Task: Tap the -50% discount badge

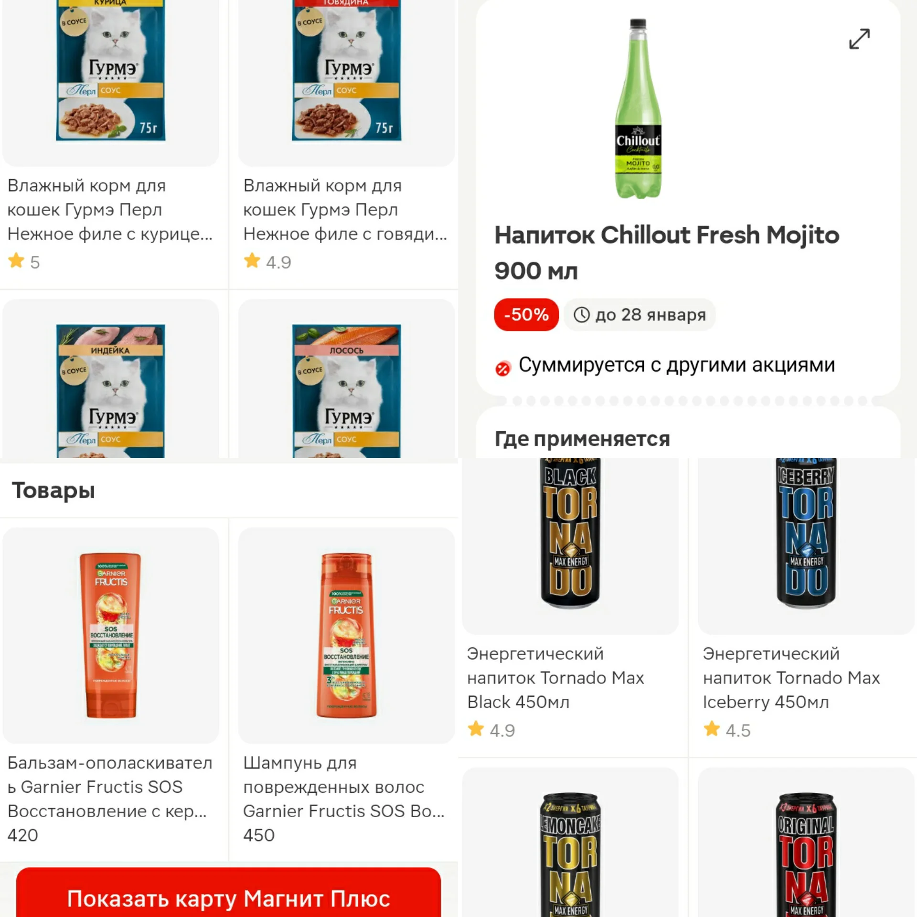Action: point(526,315)
